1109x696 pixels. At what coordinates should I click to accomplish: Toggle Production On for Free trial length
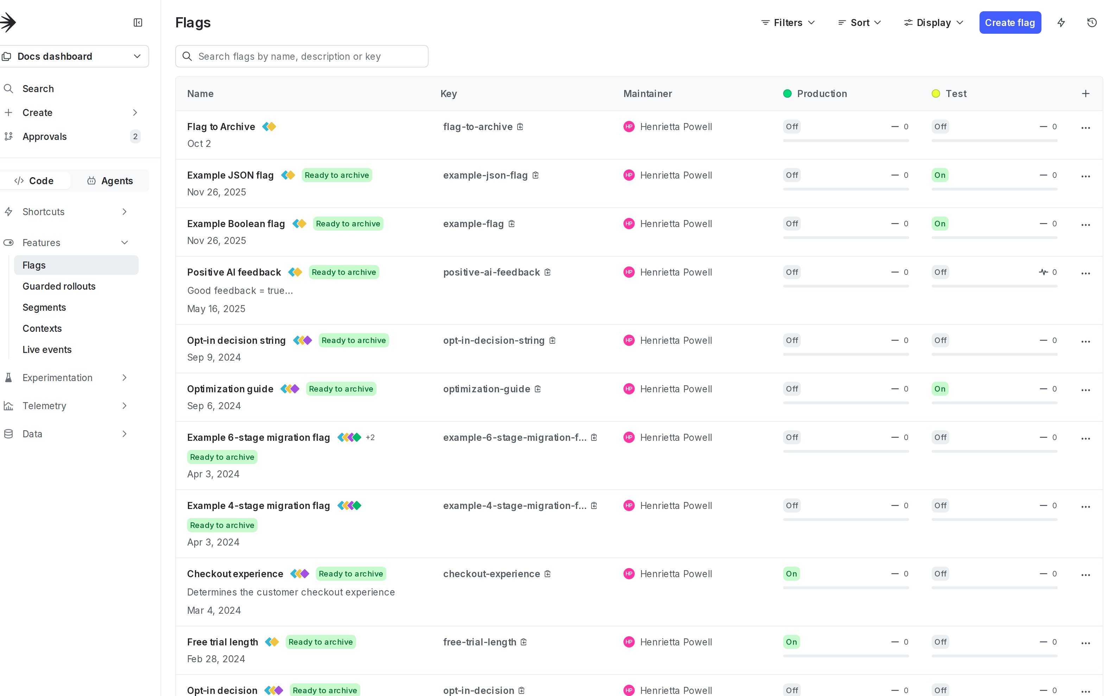point(791,642)
